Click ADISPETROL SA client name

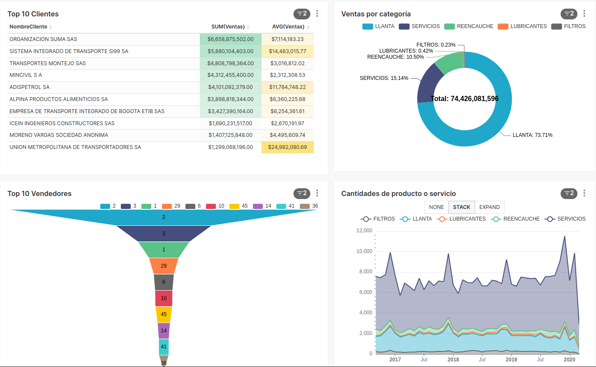29,87
